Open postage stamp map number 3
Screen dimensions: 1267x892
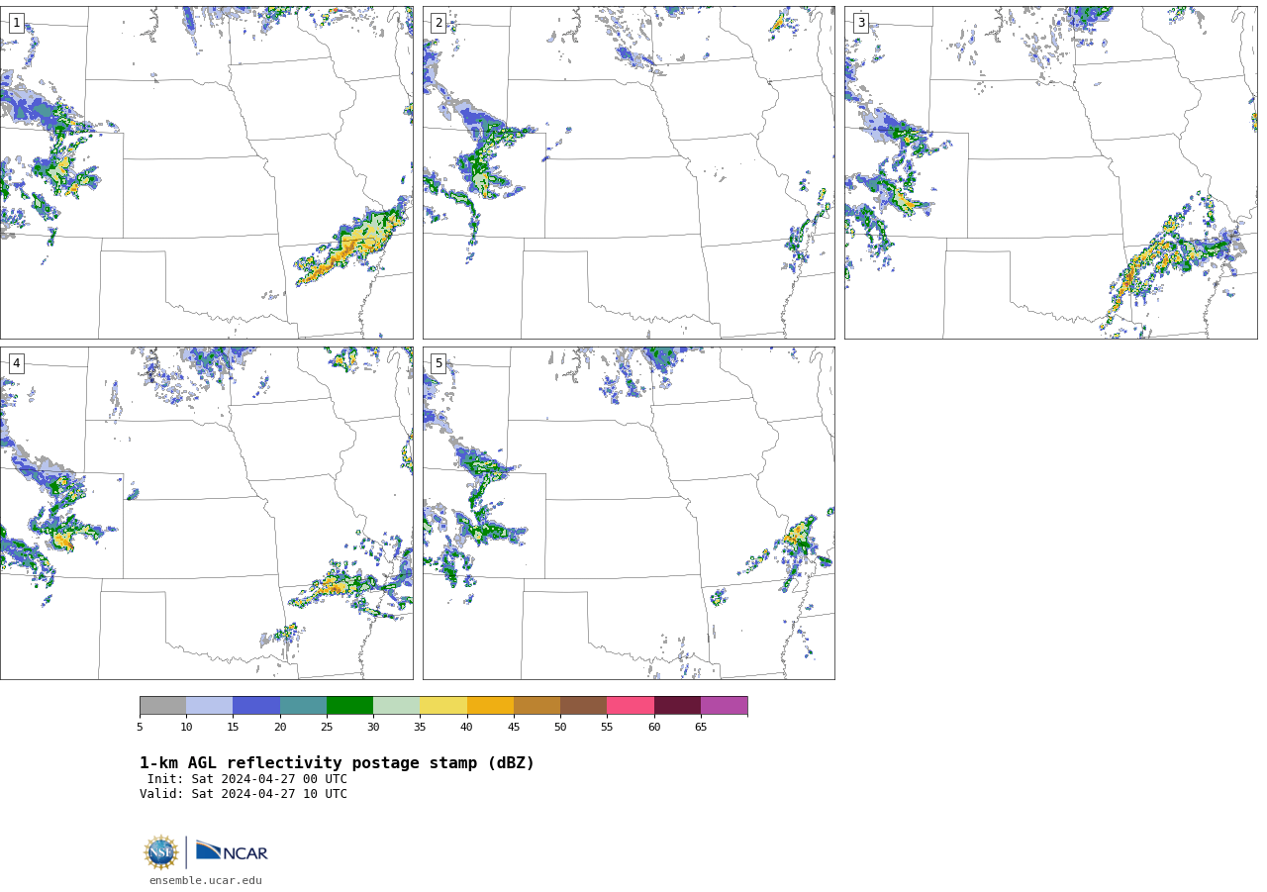(1050, 172)
